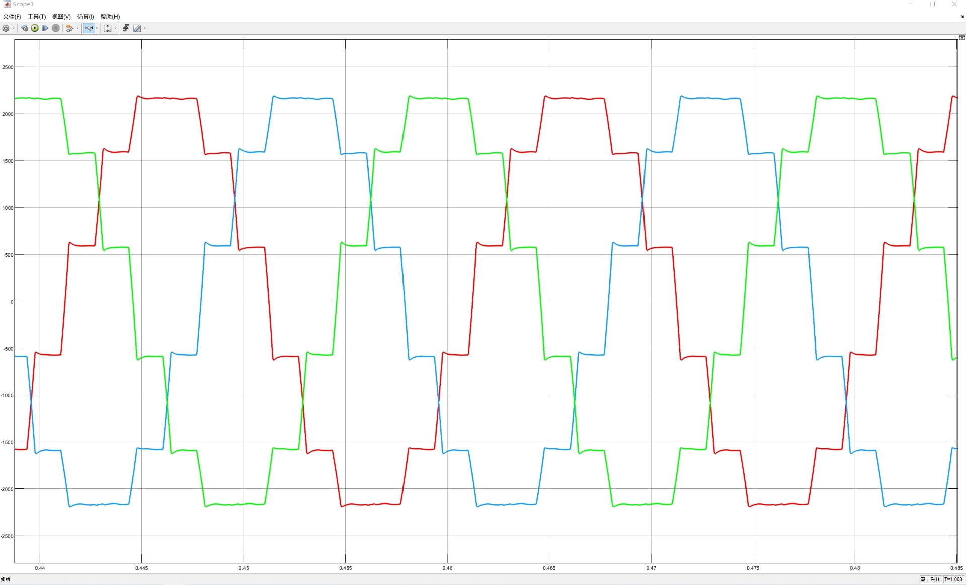Click the 0.465 x-axis tick label

[549, 568]
